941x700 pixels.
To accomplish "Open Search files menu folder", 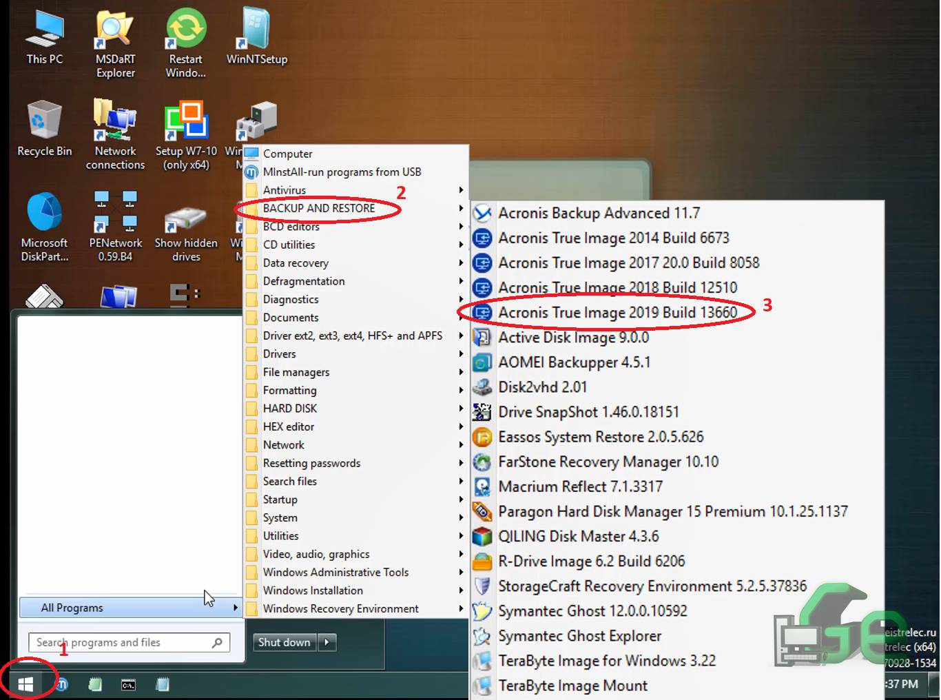I will click(355, 481).
